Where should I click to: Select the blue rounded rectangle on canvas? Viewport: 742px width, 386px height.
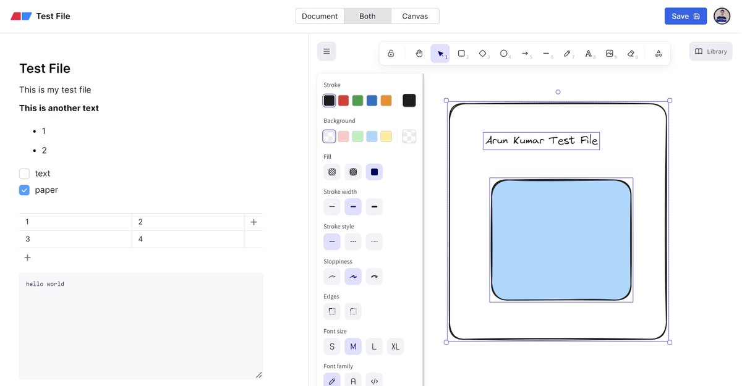[x=561, y=240]
